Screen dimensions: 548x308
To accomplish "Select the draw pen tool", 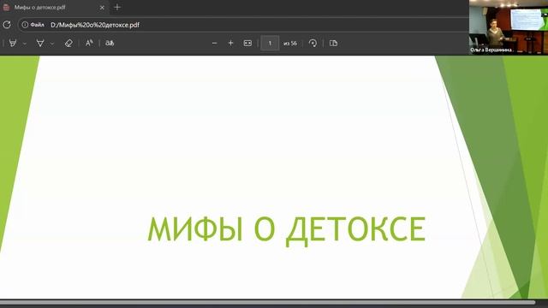I will point(40,44).
